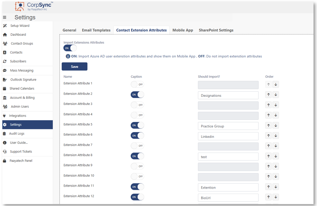Image resolution: width=317 pixels, height=206 pixels.
Task: Enable Extension Attribute 9 toggle
Action: coord(137,166)
